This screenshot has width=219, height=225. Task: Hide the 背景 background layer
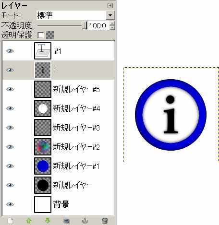[10, 204]
